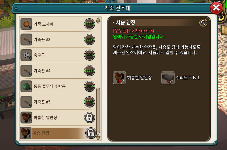Click the 100% circle for 축구공
Image resolution: width=227 pixels, height=150 pixels.
pos(89,55)
